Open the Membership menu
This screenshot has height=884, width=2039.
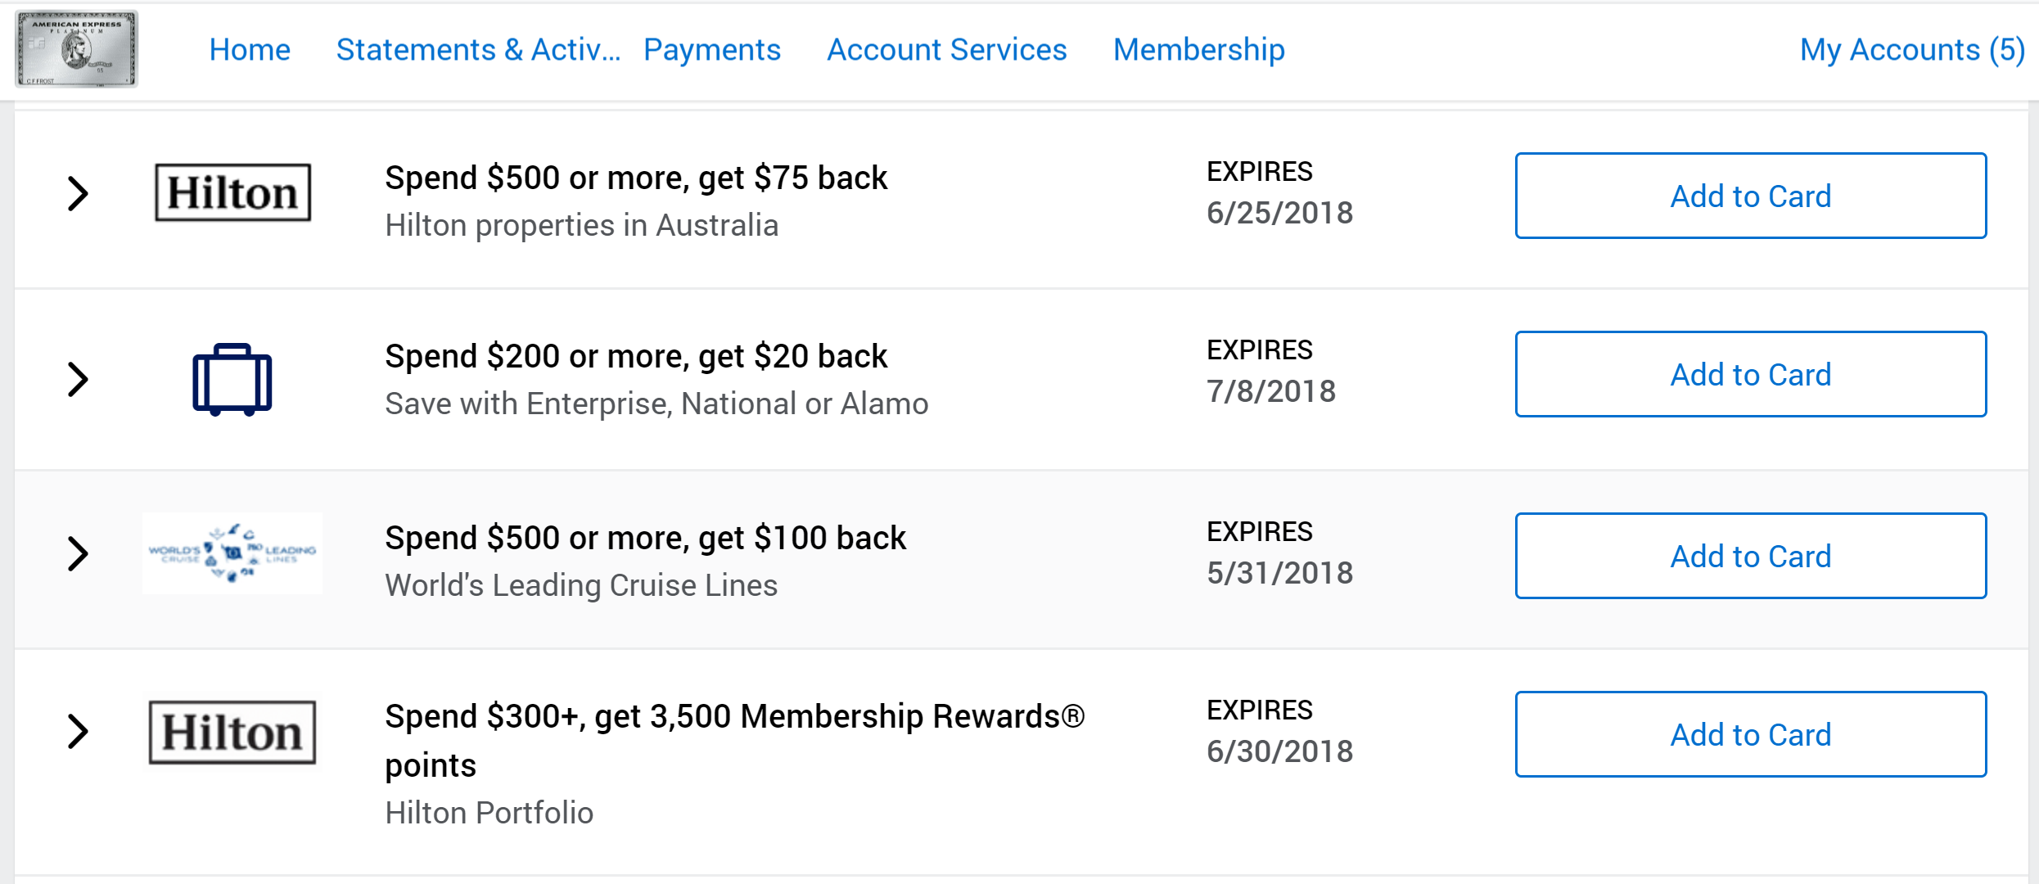click(x=1199, y=50)
